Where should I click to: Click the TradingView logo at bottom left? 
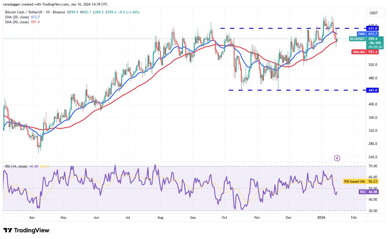point(26,230)
